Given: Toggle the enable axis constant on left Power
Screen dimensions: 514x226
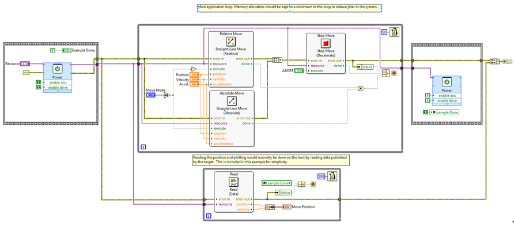Looking at the screenshot, I should (x=38, y=82).
